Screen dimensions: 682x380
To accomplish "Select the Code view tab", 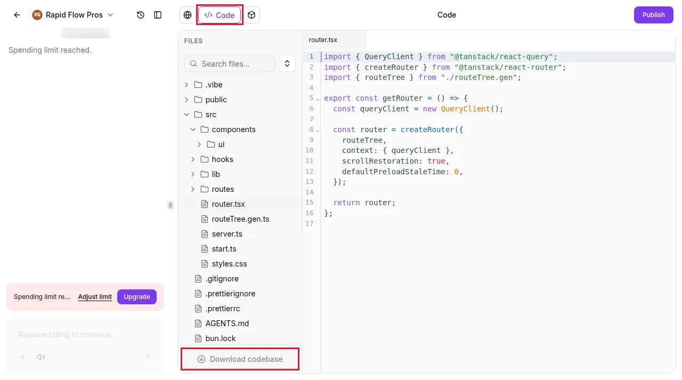I will point(220,15).
